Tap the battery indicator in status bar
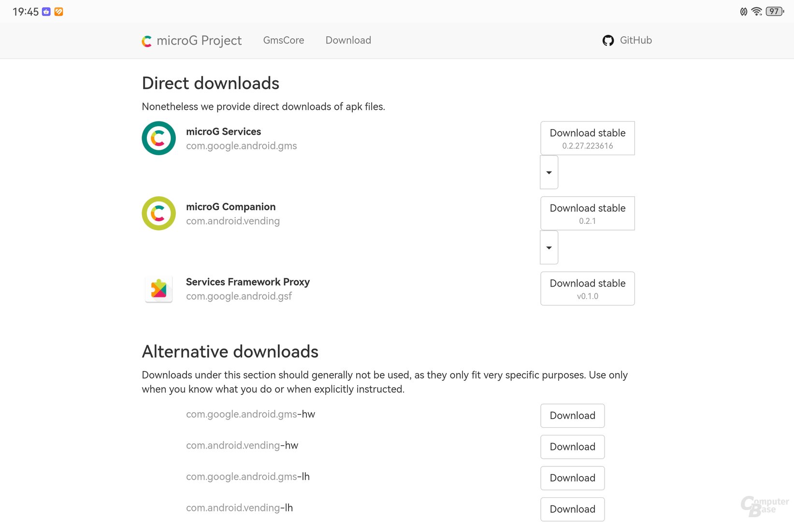794x522 pixels. click(x=775, y=12)
